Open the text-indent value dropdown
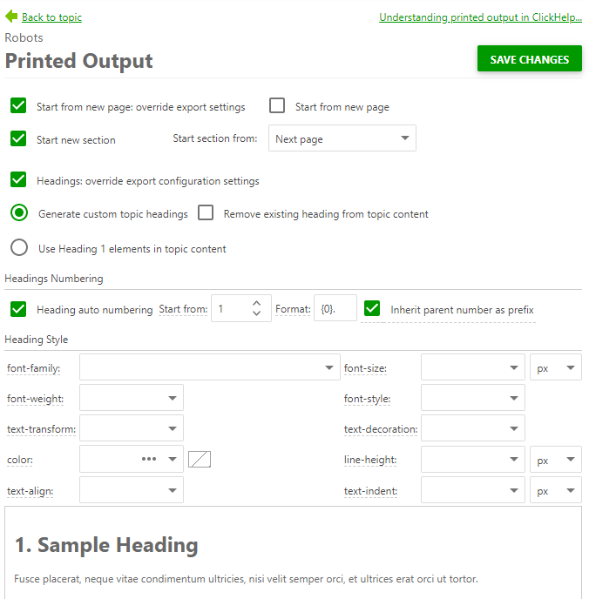This screenshot has width=589, height=599. (473, 490)
